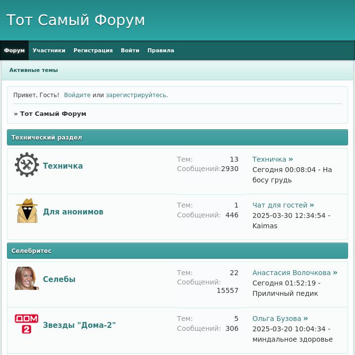
Task: Click the Тот Самый Форум breadcrumb
Action: [53, 114]
